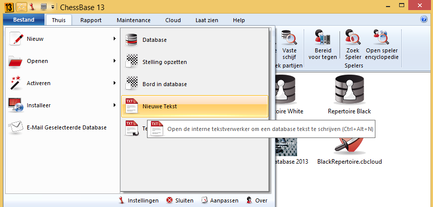The height and width of the screenshot is (207, 433).
Task: Select the Openen menu entry
Action: point(63,61)
